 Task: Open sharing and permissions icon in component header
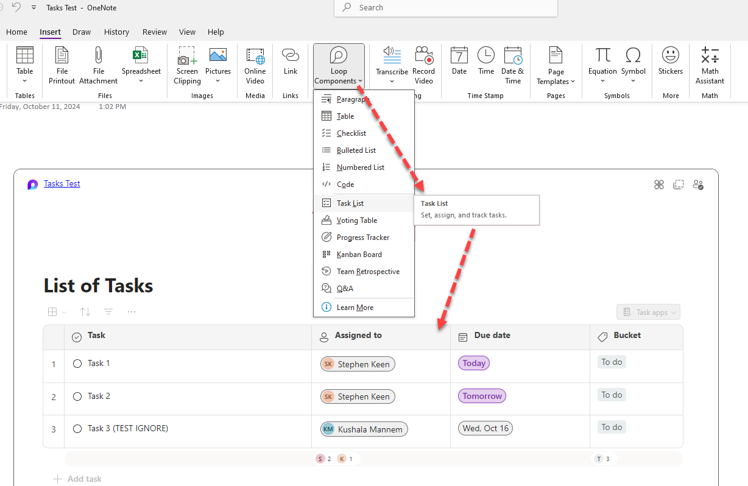699,185
